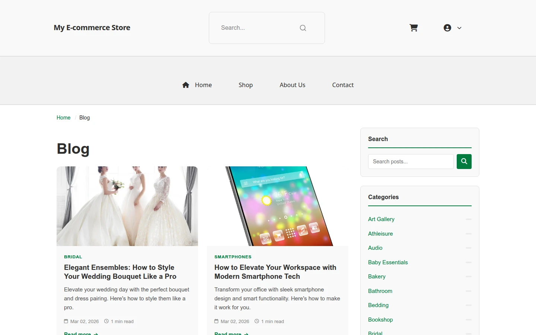Click the user account avatar icon
This screenshot has height=335, width=536.
coord(447,28)
